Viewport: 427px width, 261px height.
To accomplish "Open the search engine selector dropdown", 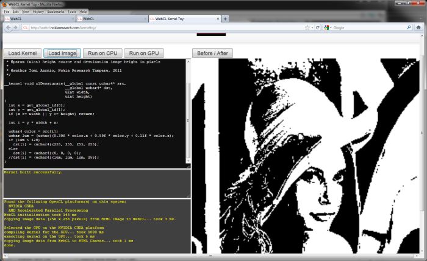I will tap(328, 28).
